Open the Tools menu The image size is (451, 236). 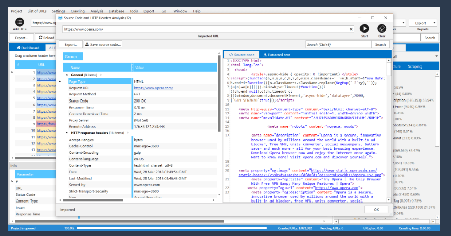133,11
